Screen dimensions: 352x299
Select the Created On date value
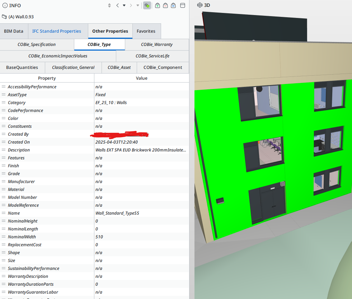point(117,142)
